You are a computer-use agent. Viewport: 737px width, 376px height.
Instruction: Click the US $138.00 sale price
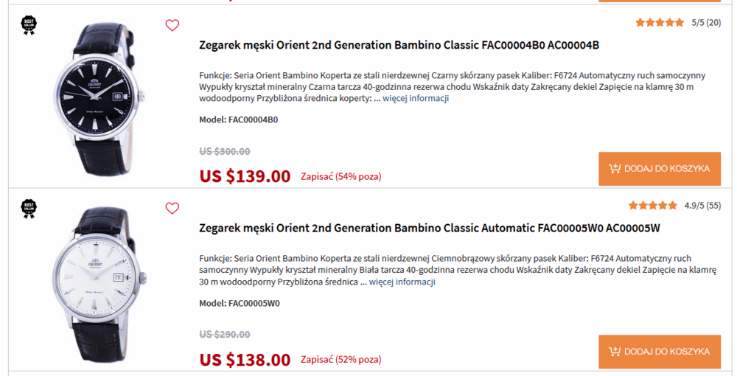coord(245,360)
